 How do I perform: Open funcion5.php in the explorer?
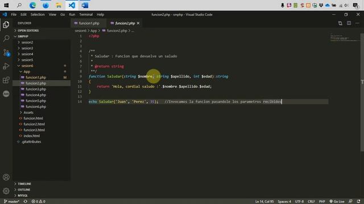(x=42, y=101)
